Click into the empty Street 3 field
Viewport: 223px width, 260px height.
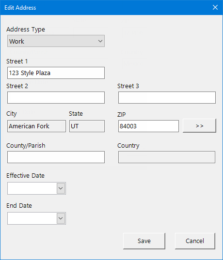167,97
